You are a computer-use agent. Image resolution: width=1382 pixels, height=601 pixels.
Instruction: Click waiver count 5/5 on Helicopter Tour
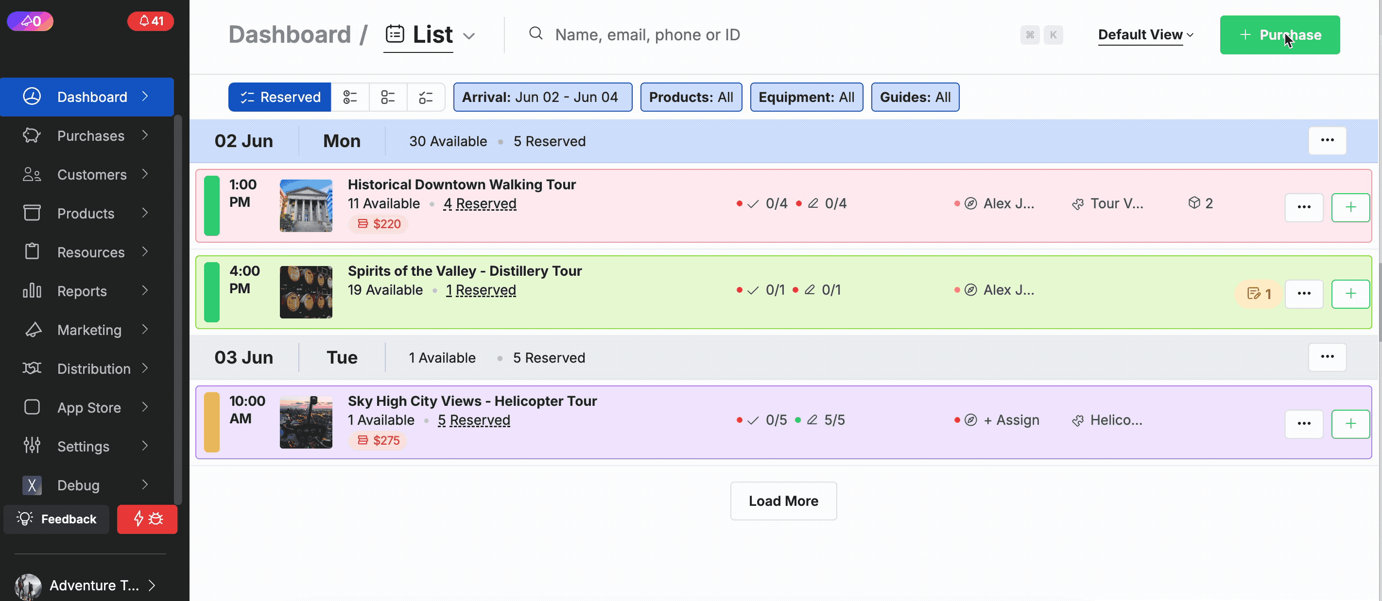820,420
